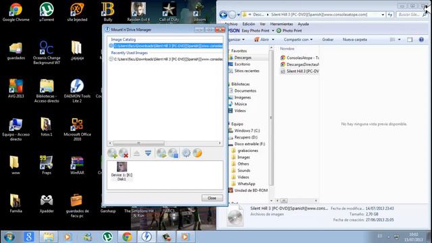Open the Compartir con dropdown

(x=298, y=40)
